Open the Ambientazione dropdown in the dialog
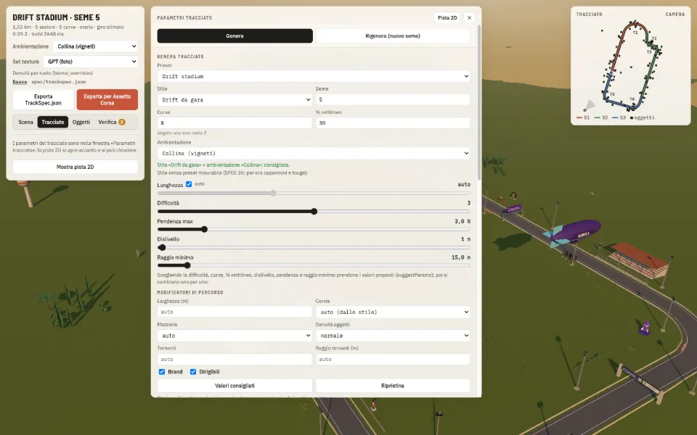 [314, 153]
